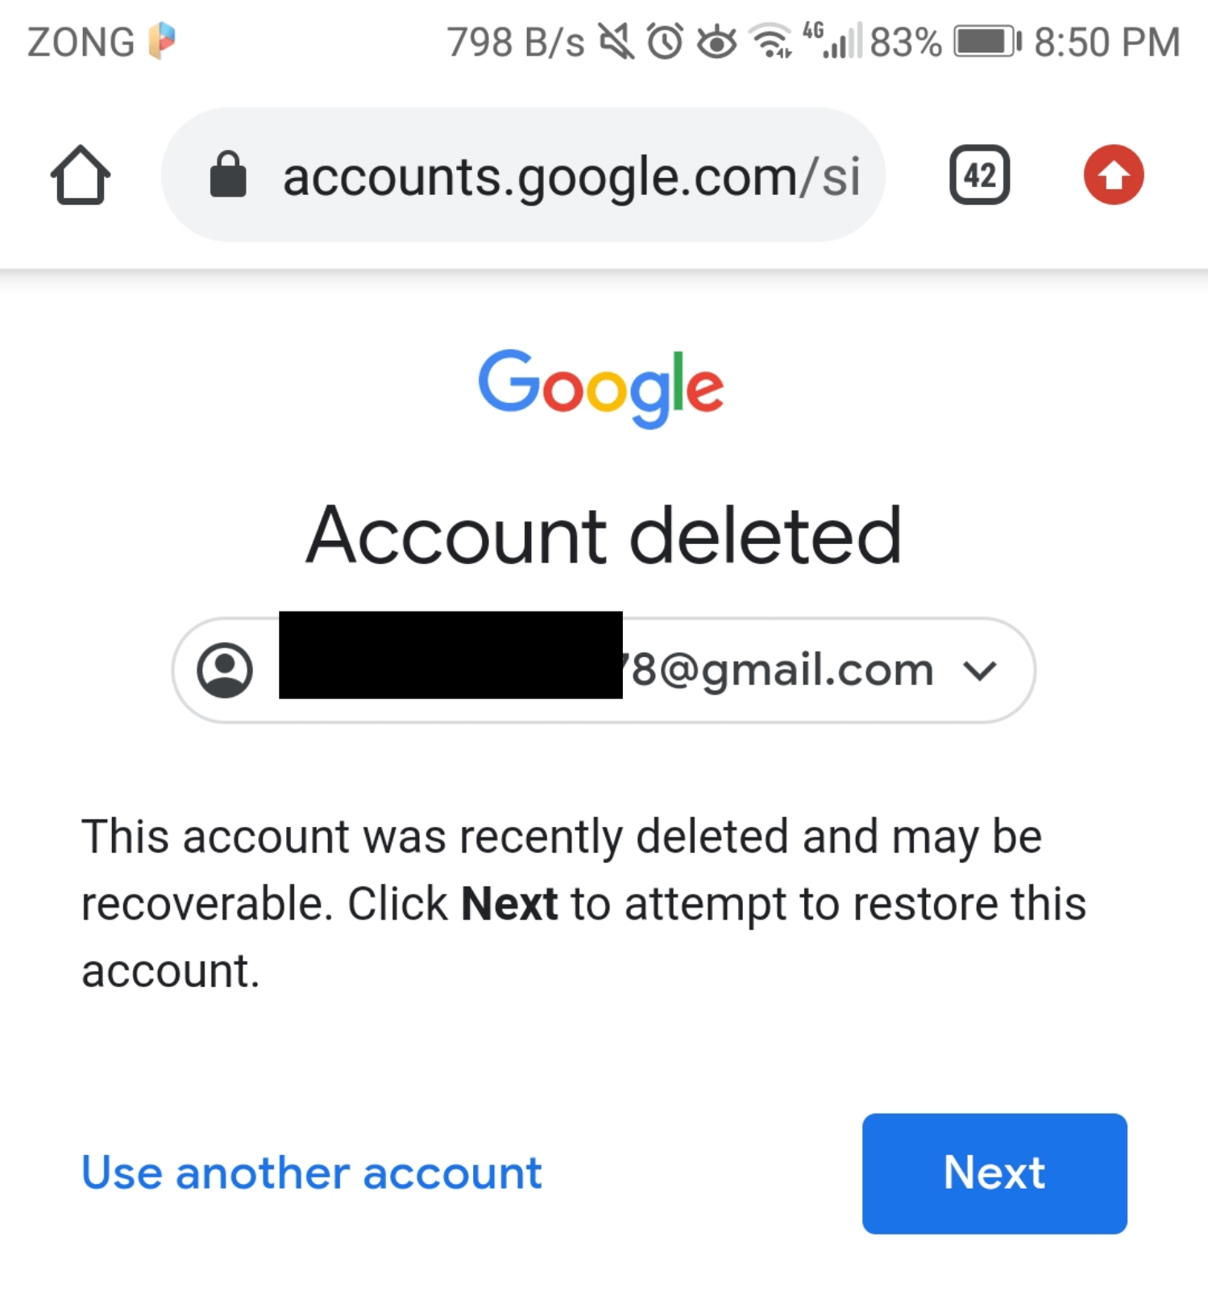Screen dimensions: 1208x1316
Task: Tap the home icon in the browser toolbar
Action: 81,175
